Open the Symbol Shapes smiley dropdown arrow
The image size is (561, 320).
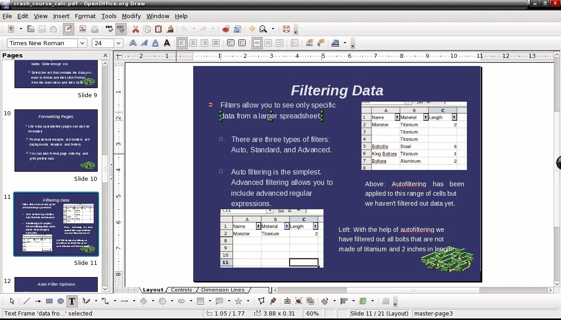point(172,301)
